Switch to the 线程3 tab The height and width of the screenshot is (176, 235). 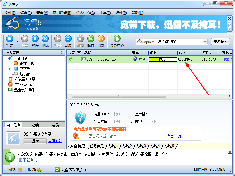pyautogui.click(x=141, y=146)
